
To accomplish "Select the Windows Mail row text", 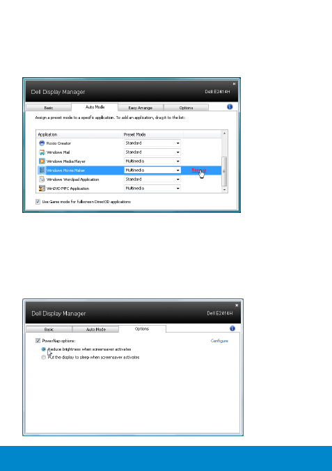I will coord(58,152).
